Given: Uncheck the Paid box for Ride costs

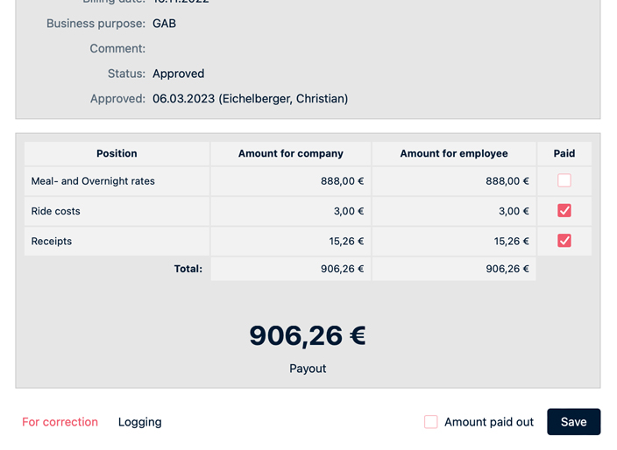Looking at the screenshot, I should (564, 211).
